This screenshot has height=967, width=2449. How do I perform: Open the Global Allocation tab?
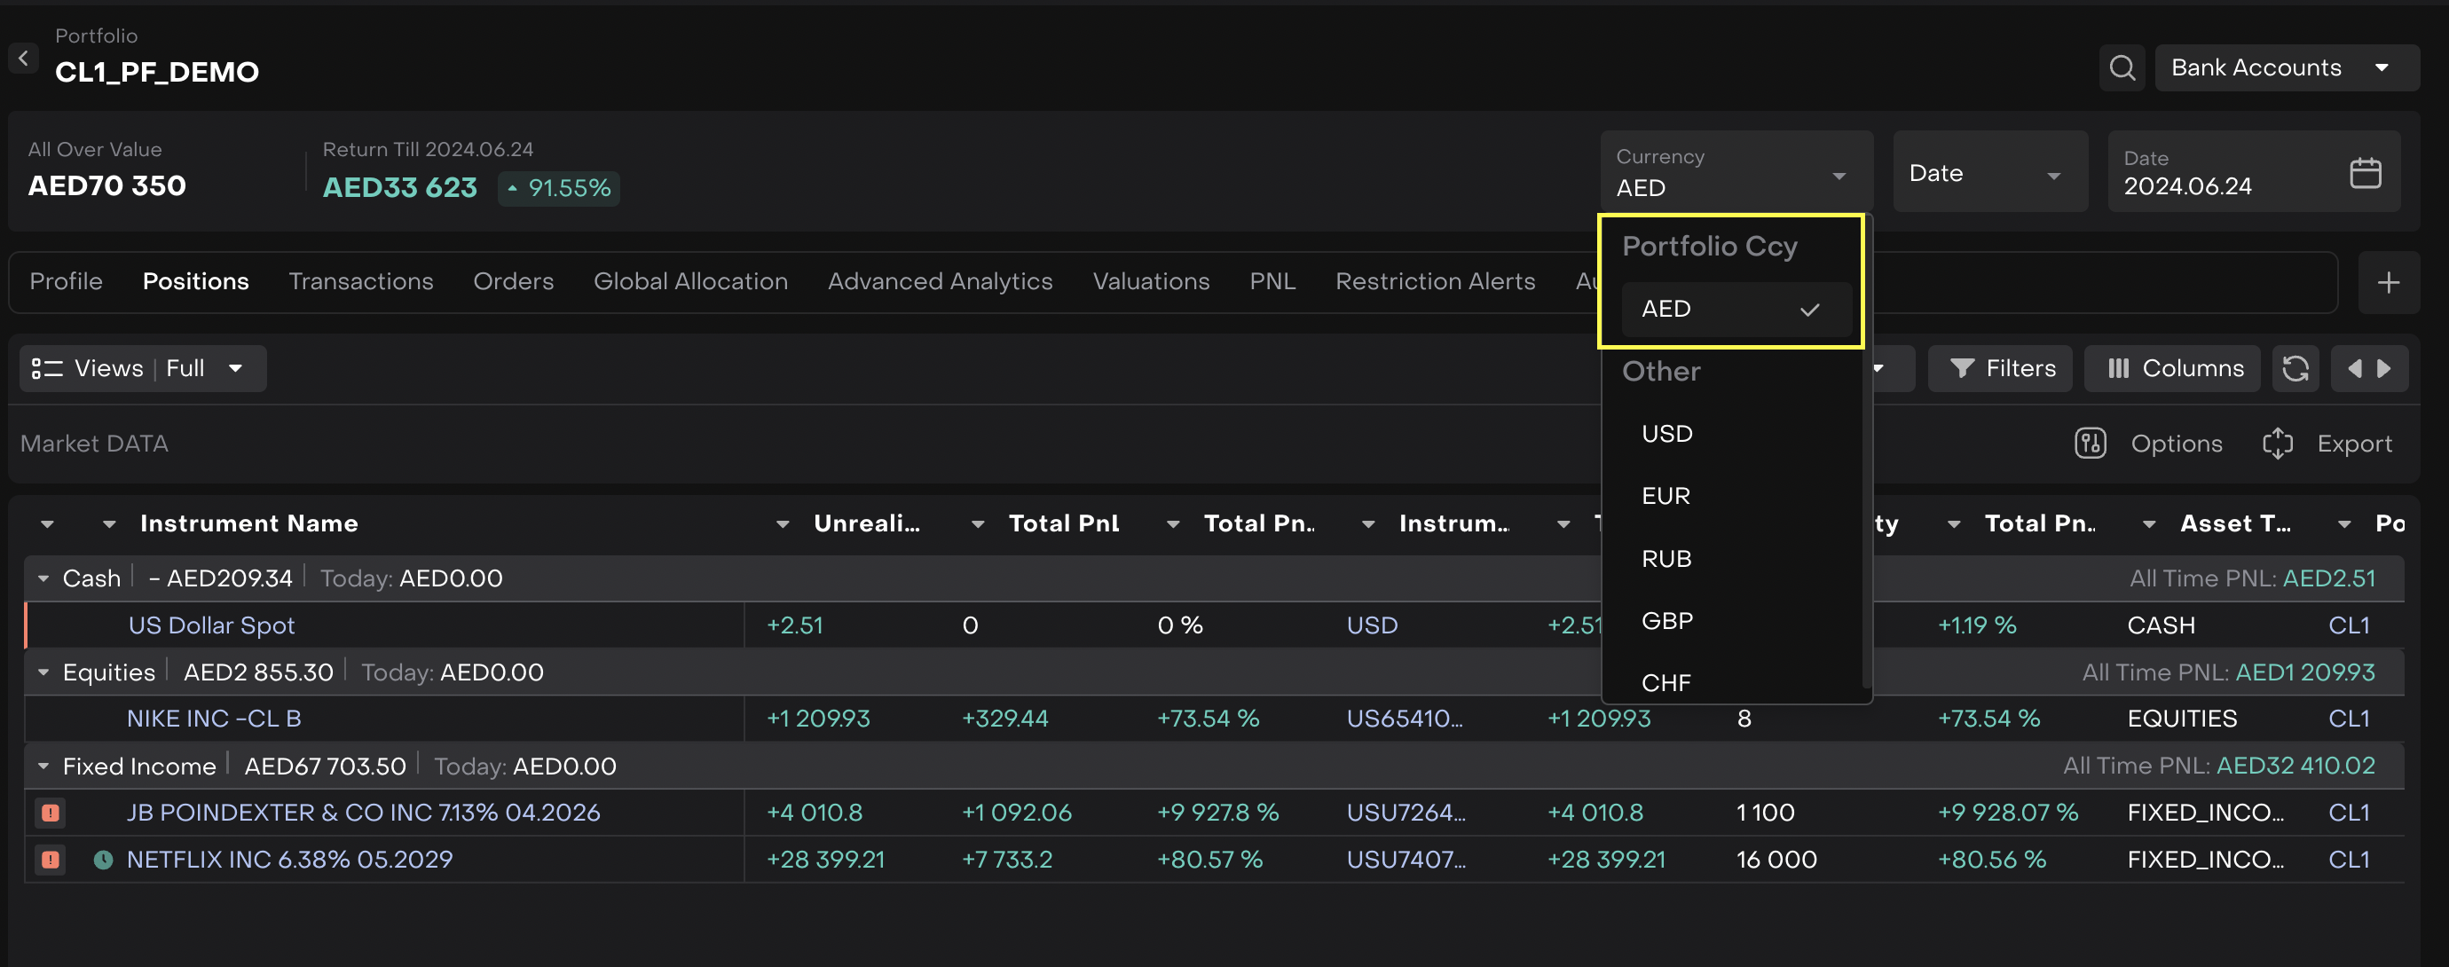click(x=690, y=281)
